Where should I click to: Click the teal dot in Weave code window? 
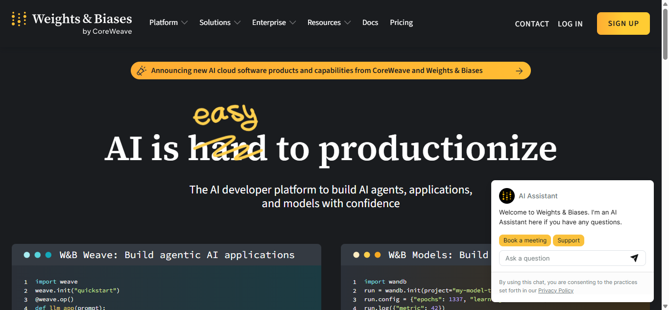click(48, 255)
